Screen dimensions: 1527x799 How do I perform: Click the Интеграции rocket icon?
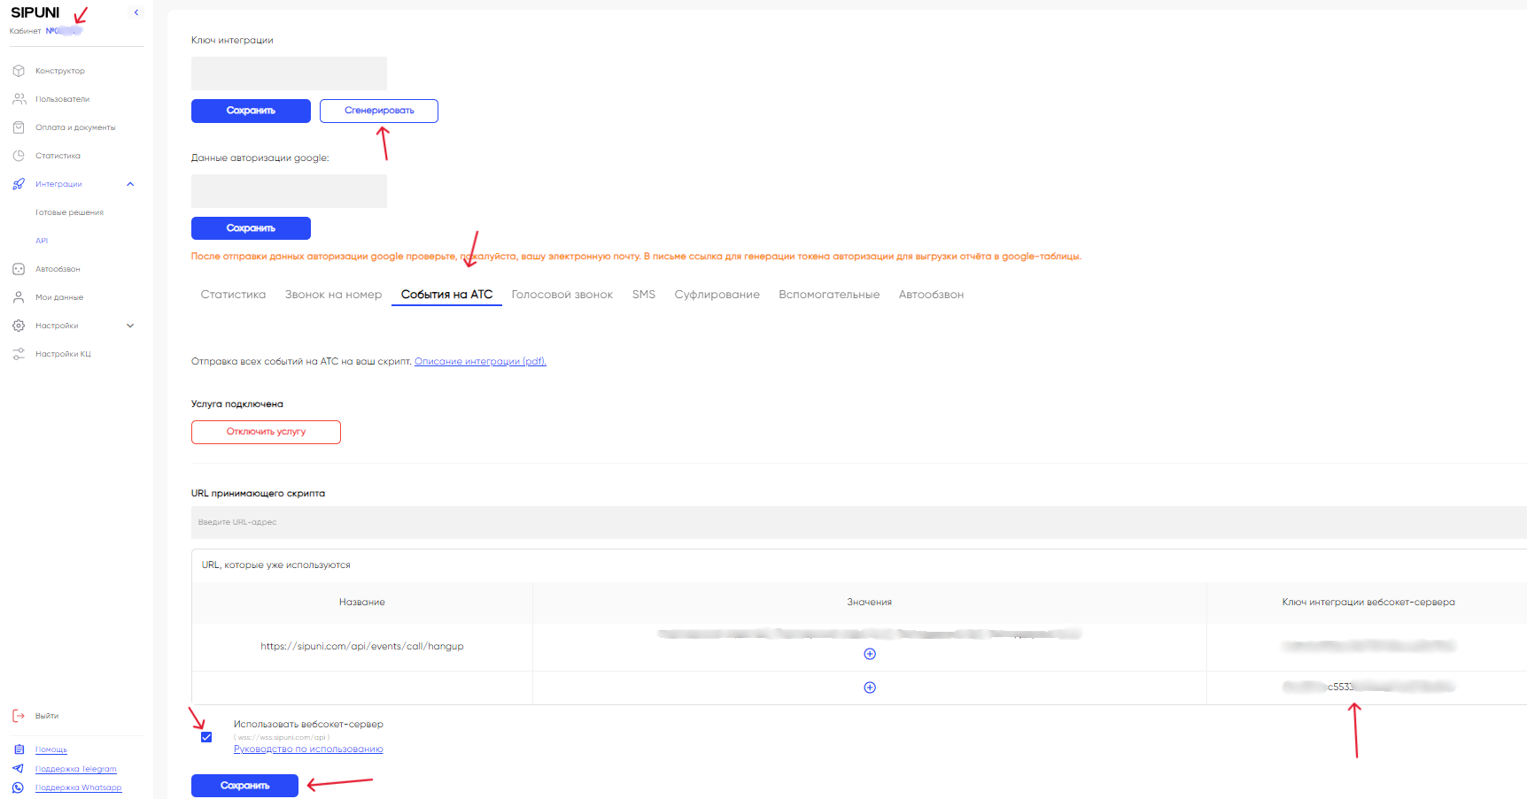coord(19,184)
